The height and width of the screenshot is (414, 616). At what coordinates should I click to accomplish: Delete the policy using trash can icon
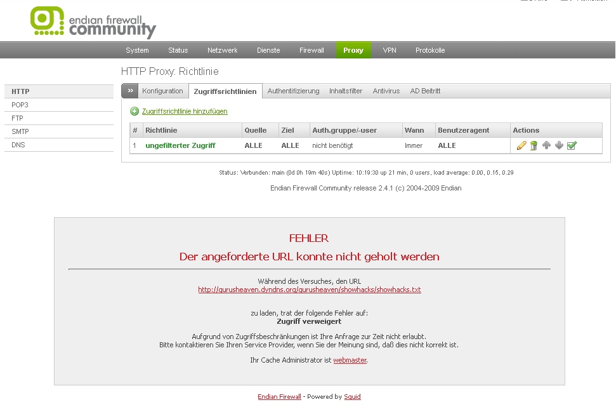[534, 145]
